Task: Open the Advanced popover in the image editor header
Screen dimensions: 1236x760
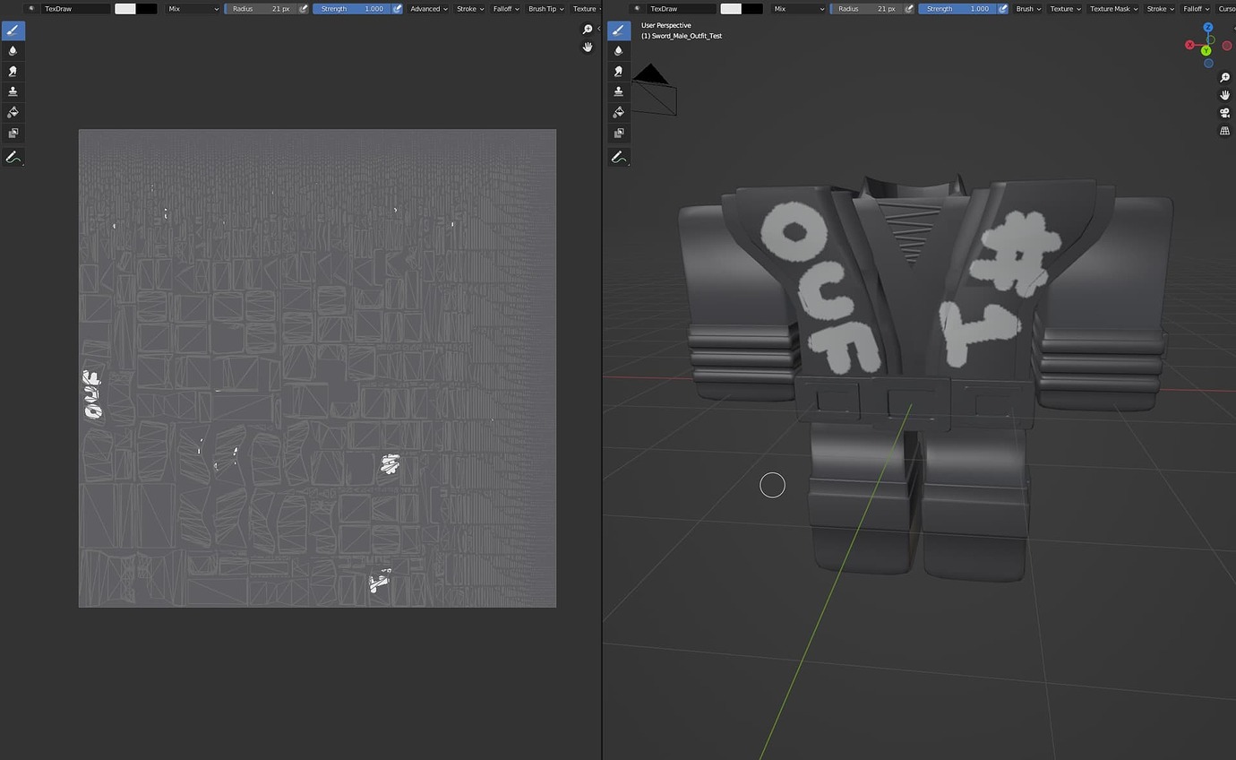Action: pyautogui.click(x=426, y=8)
